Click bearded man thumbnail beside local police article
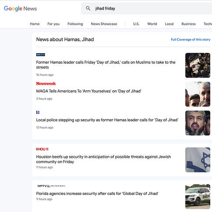Screen dimensions: 212x212 (198, 123)
